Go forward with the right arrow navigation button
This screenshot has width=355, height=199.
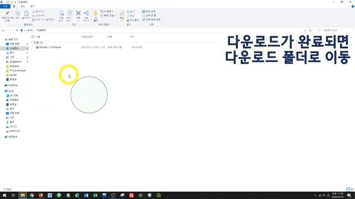click(x=9, y=30)
